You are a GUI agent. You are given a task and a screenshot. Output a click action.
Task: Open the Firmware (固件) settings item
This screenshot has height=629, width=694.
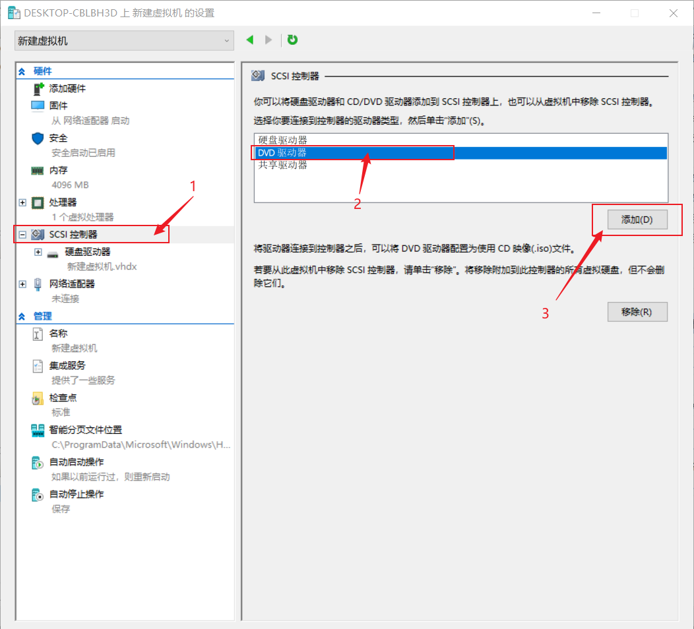click(58, 105)
